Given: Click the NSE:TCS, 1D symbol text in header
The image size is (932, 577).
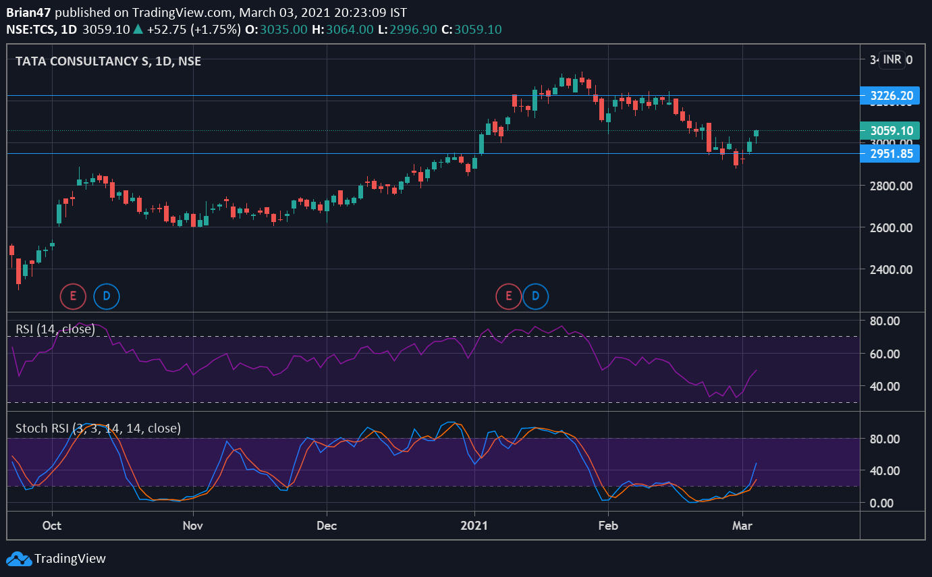Looking at the screenshot, I should tap(42, 30).
